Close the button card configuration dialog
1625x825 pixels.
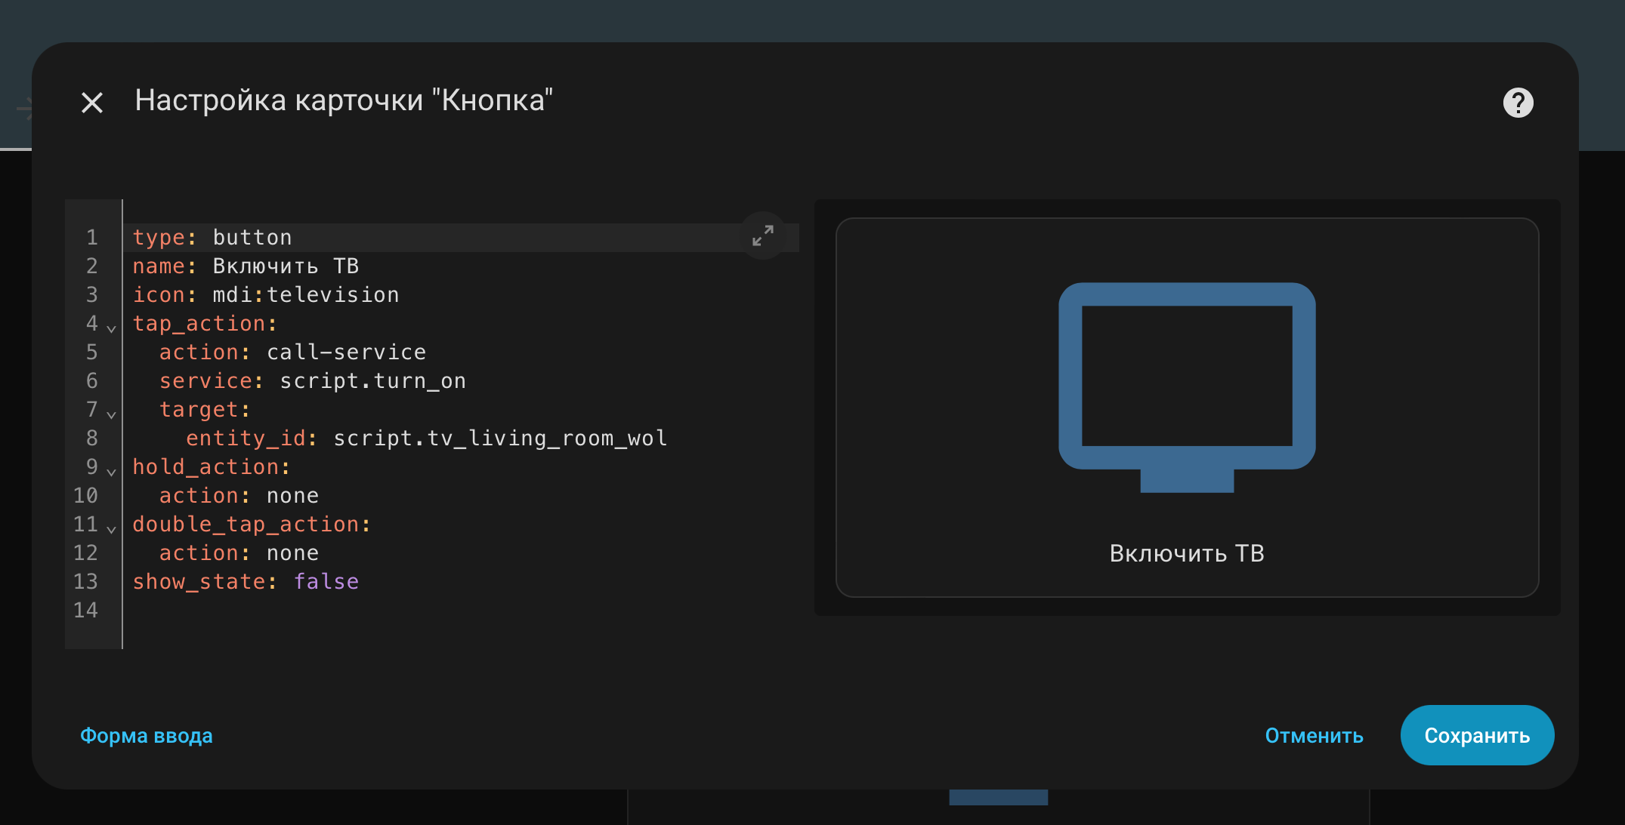pyautogui.click(x=92, y=103)
